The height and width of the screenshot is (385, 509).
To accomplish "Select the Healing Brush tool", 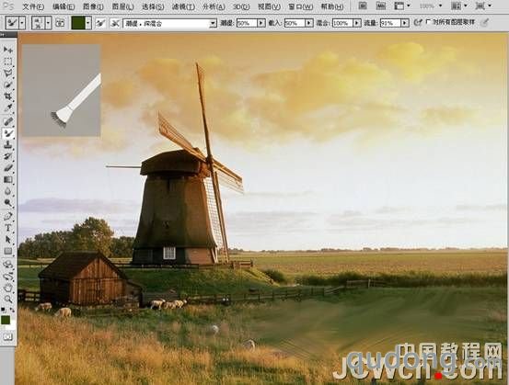I will point(7,121).
